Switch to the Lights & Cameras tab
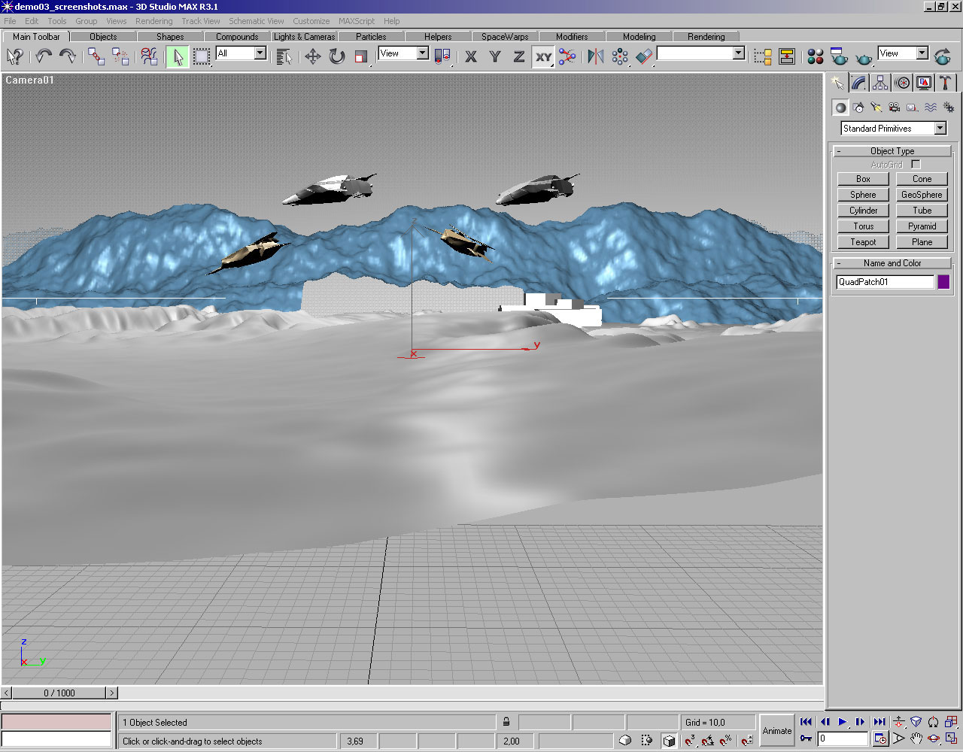 [x=304, y=36]
